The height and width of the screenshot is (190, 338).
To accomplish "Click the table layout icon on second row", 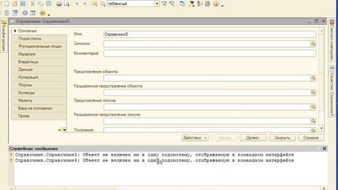I will tap(33, 13).
